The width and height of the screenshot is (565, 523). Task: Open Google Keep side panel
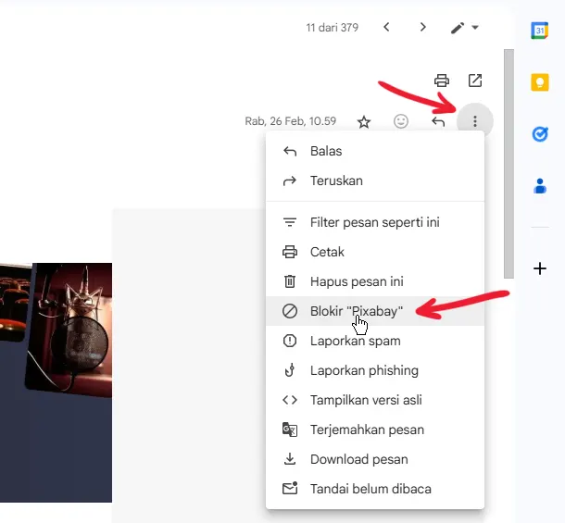click(x=540, y=82)
